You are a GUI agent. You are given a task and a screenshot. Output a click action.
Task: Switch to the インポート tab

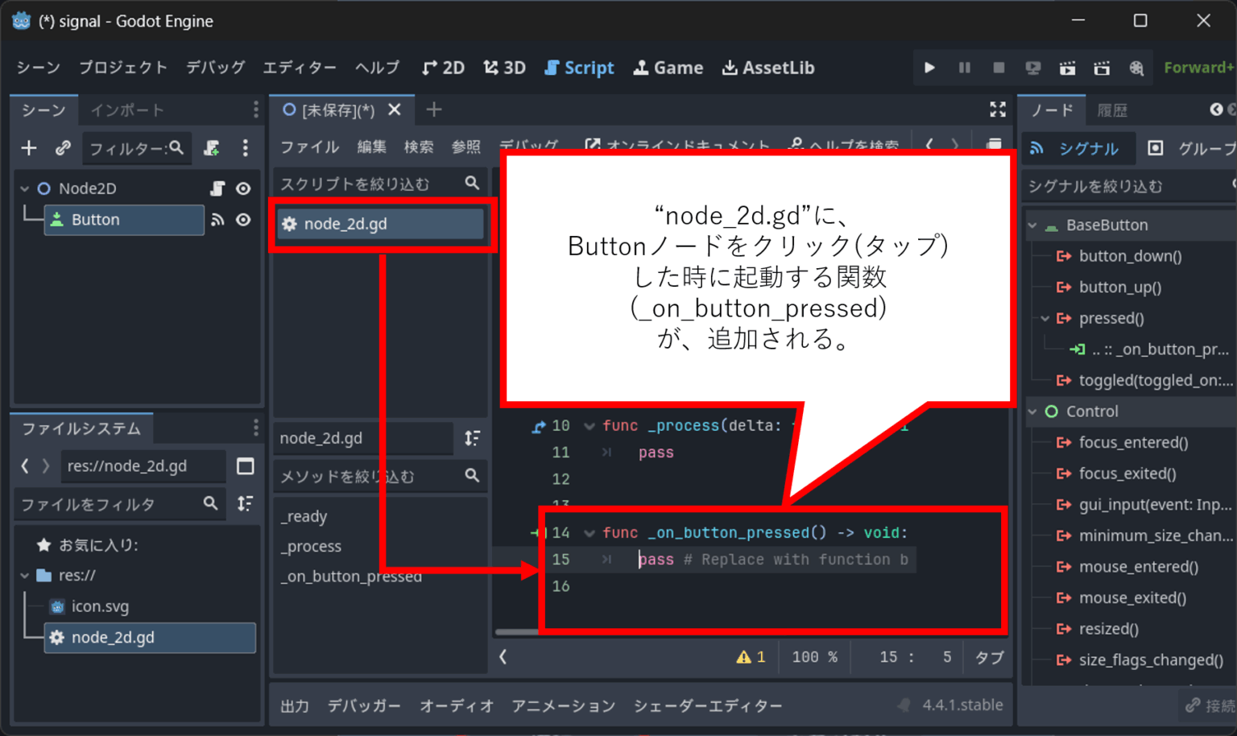[126, 110]
